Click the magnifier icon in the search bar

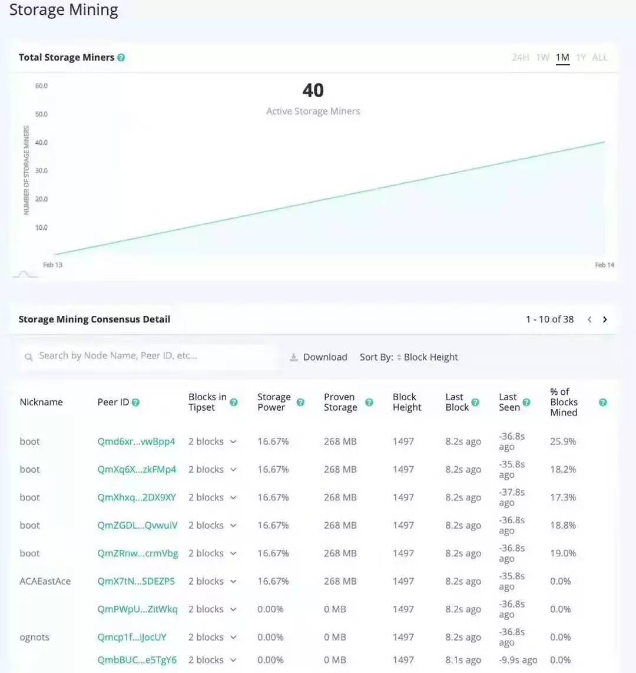(28, 357)
